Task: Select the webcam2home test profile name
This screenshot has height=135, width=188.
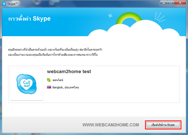Action: tap(69, 72)
